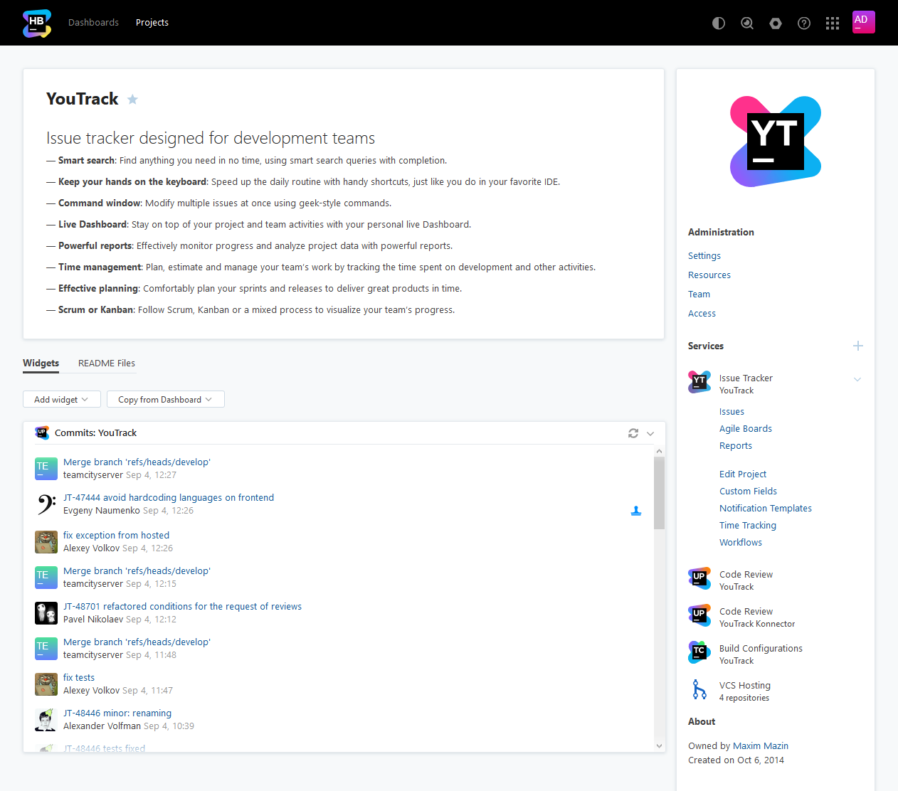This screenshot has width=898, height=791.
Task: Open commit JT-47444 avoid hardcoding languages
Action: (x=169, y=498)
